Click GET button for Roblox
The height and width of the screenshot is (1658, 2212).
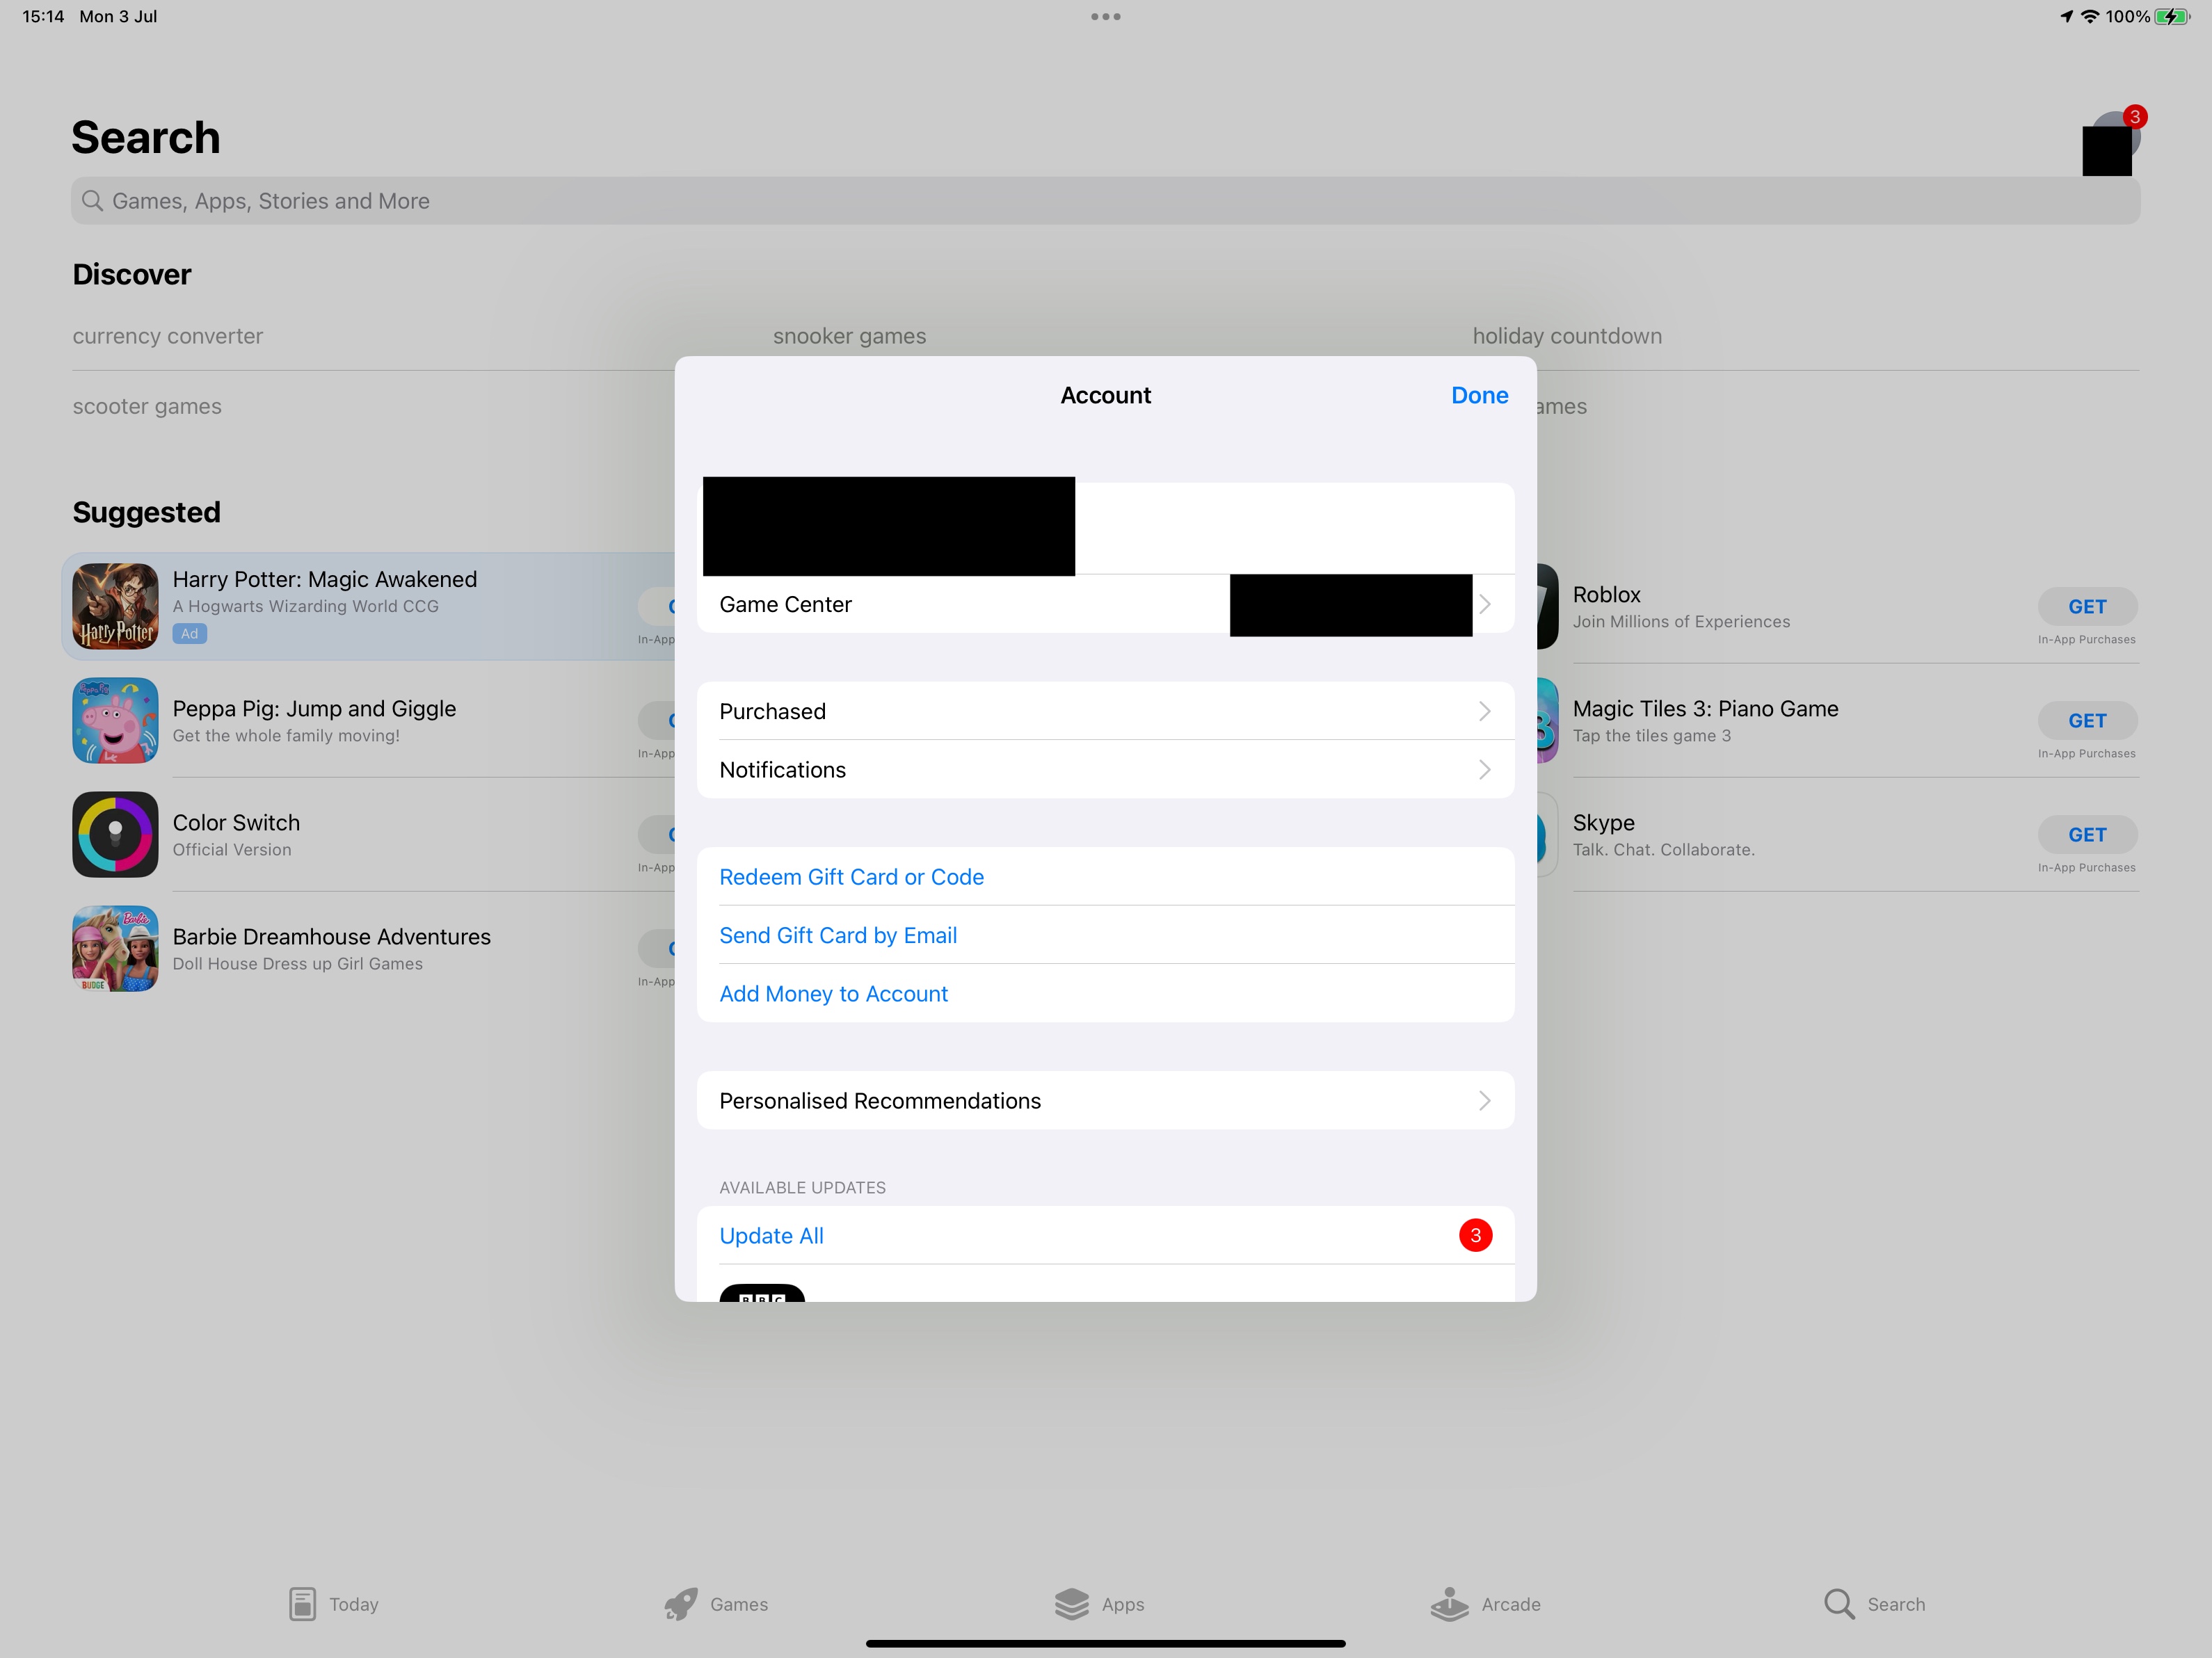click(2086, 606)
